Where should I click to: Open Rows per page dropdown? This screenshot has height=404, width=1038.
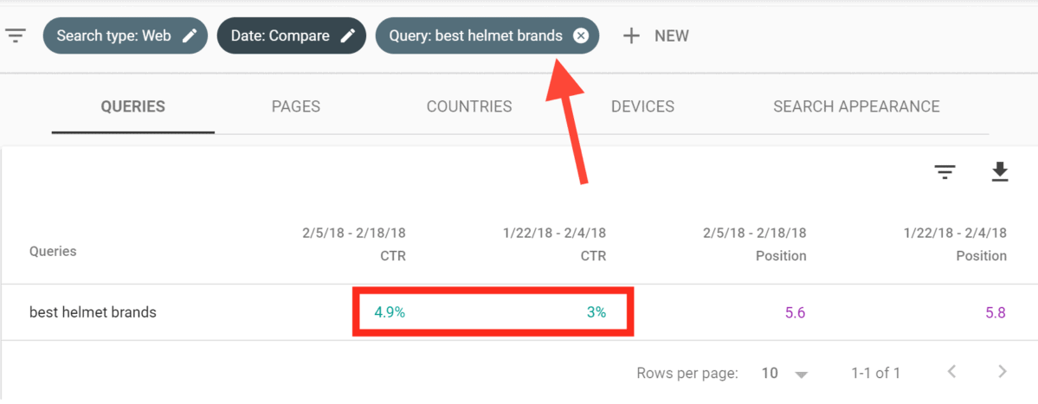(x=784, y=373)
